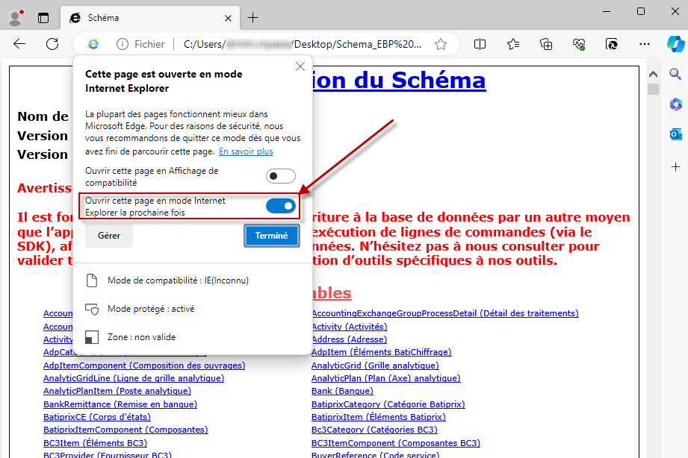Reload the page with the Refresh icon
Image resolution: width=688 pixels, height=458 pixels.
click(x=52, y=44)
